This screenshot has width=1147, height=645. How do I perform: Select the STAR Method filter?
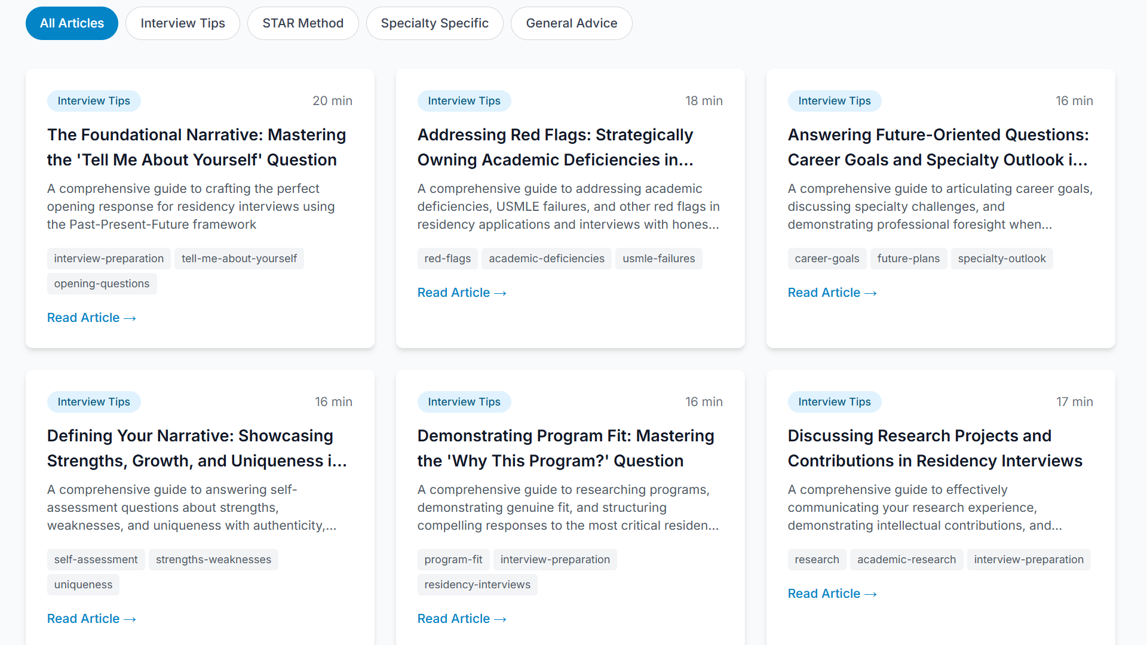303,23
